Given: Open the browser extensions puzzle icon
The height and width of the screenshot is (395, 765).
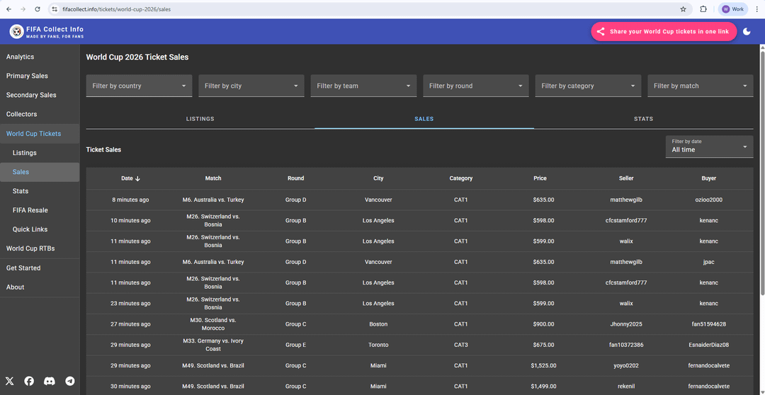Looking at the screenshot, I should (x=703, y=9).
